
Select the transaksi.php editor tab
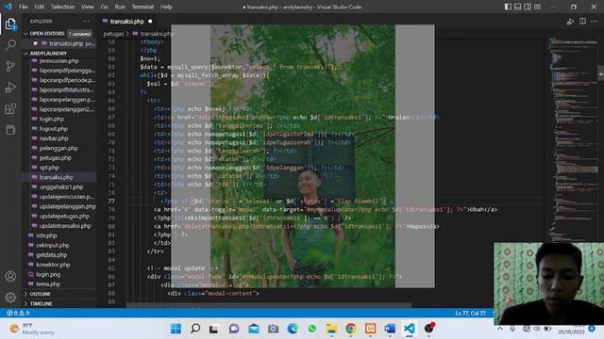127,22
